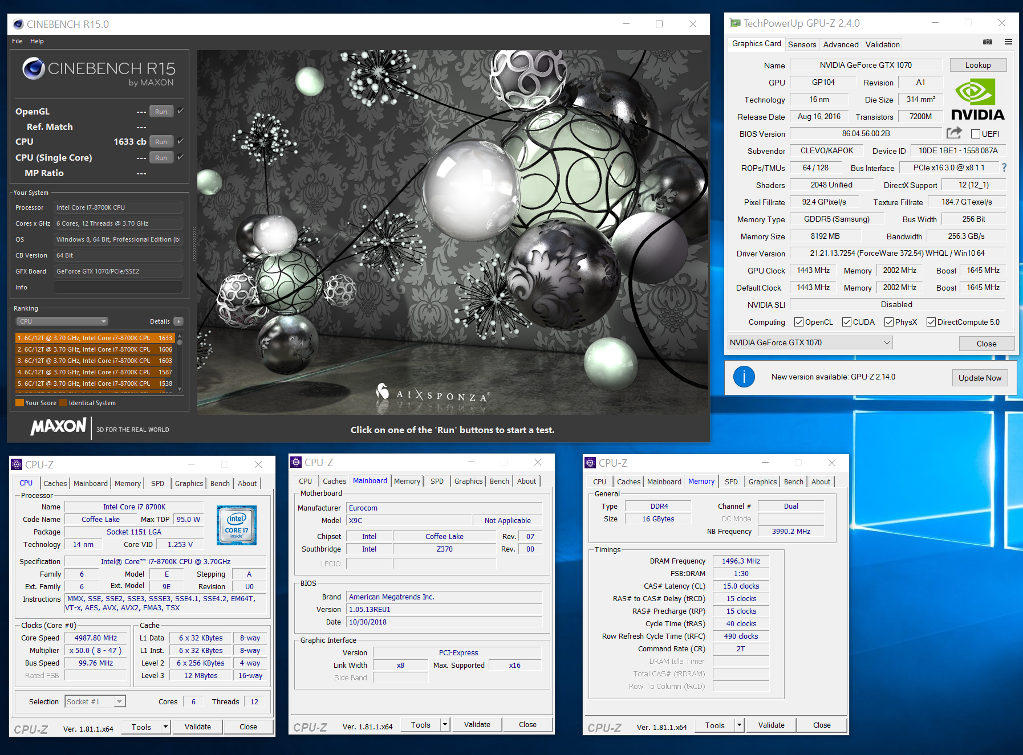Click the orange Your Score legend swatch
This screenshot has width=1023, height=755.
pyautogui.click(x=20, y=403)
